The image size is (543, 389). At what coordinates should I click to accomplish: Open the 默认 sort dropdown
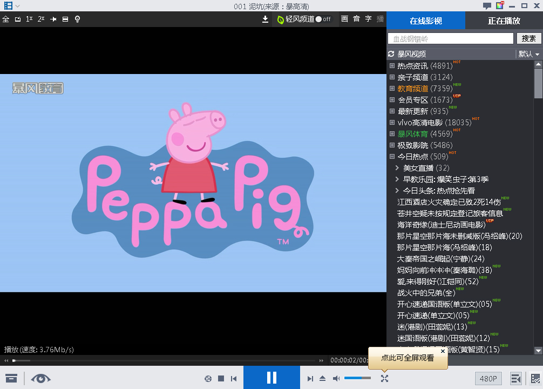click(x=528, y=54)
